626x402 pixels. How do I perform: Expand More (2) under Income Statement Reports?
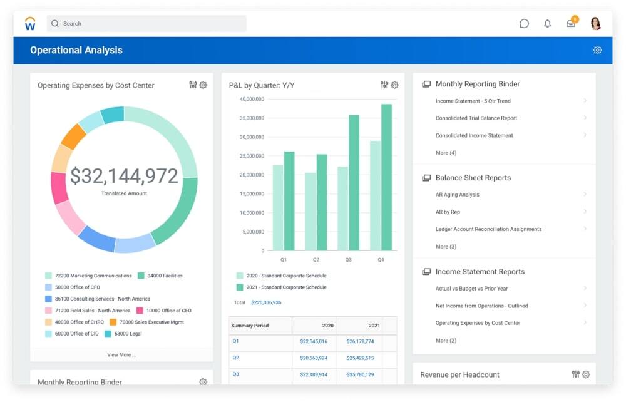(446, 341)
